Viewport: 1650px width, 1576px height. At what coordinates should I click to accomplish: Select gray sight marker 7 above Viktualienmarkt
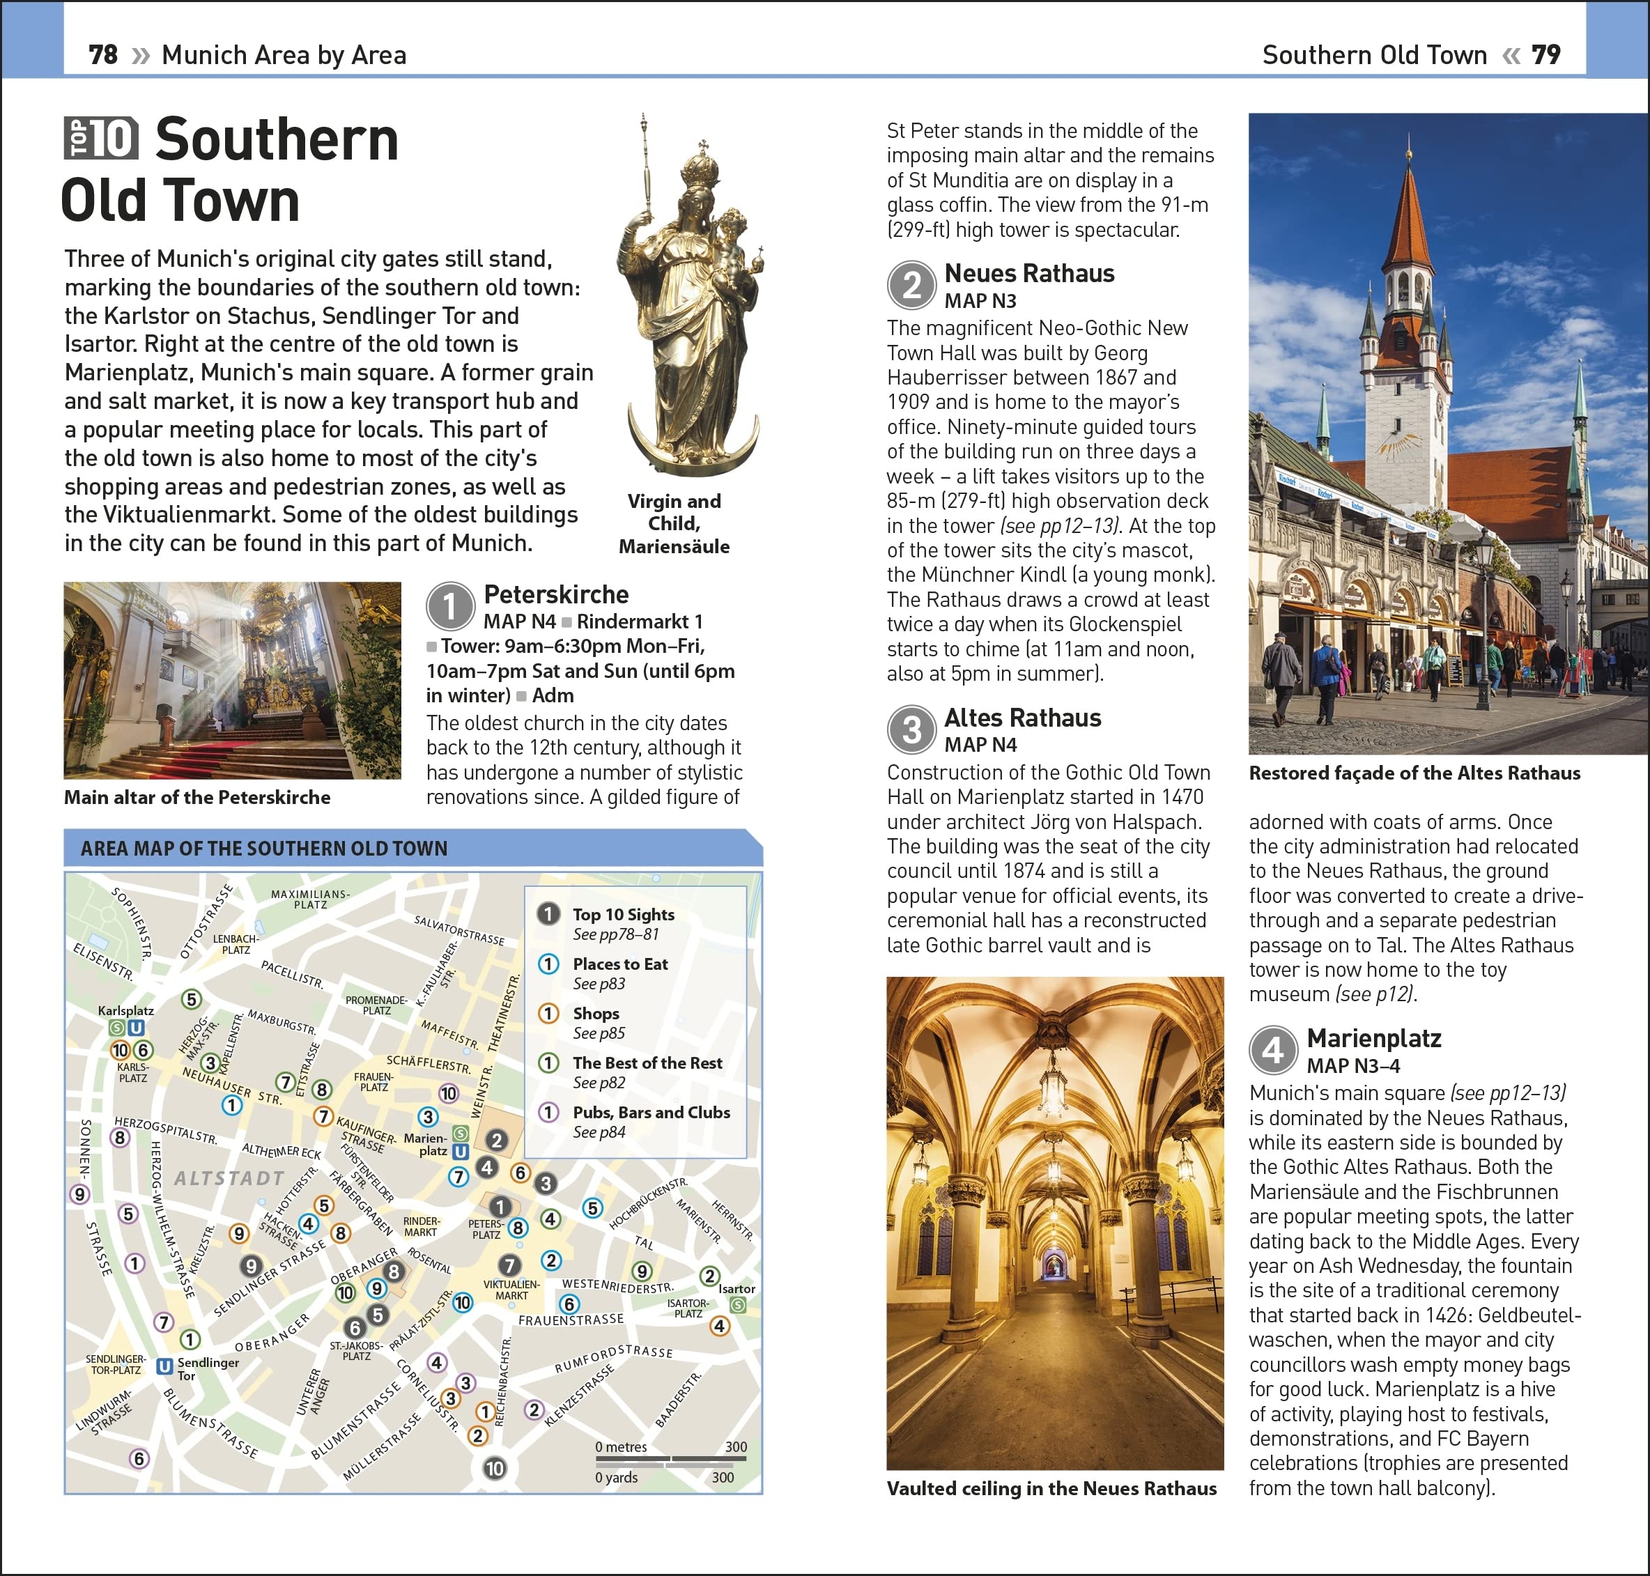click(509, 1265)
